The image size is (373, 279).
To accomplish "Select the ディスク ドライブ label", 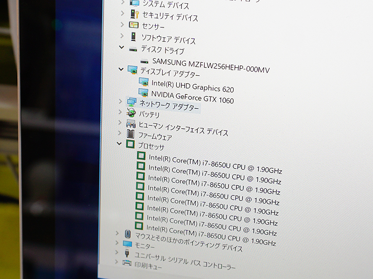I will pos(163,50).
